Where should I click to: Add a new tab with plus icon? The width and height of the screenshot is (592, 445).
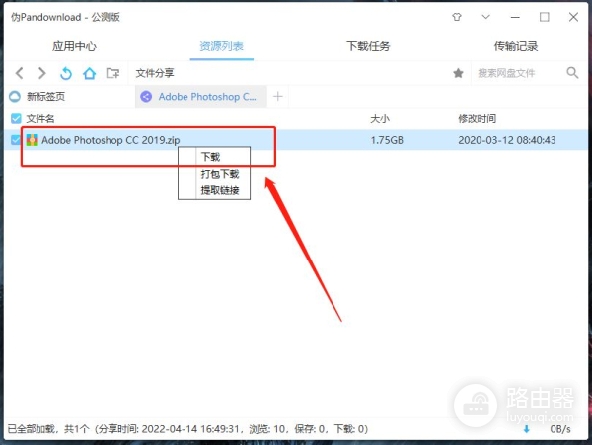(x=278, y=97)
